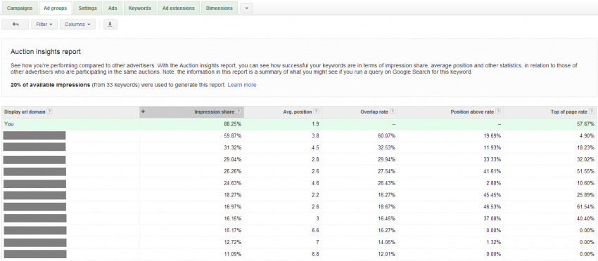Expand the more-tabs dropdown arrow
Image resolution: width=598 pixels, height=261 pixels.
[246, 8]
